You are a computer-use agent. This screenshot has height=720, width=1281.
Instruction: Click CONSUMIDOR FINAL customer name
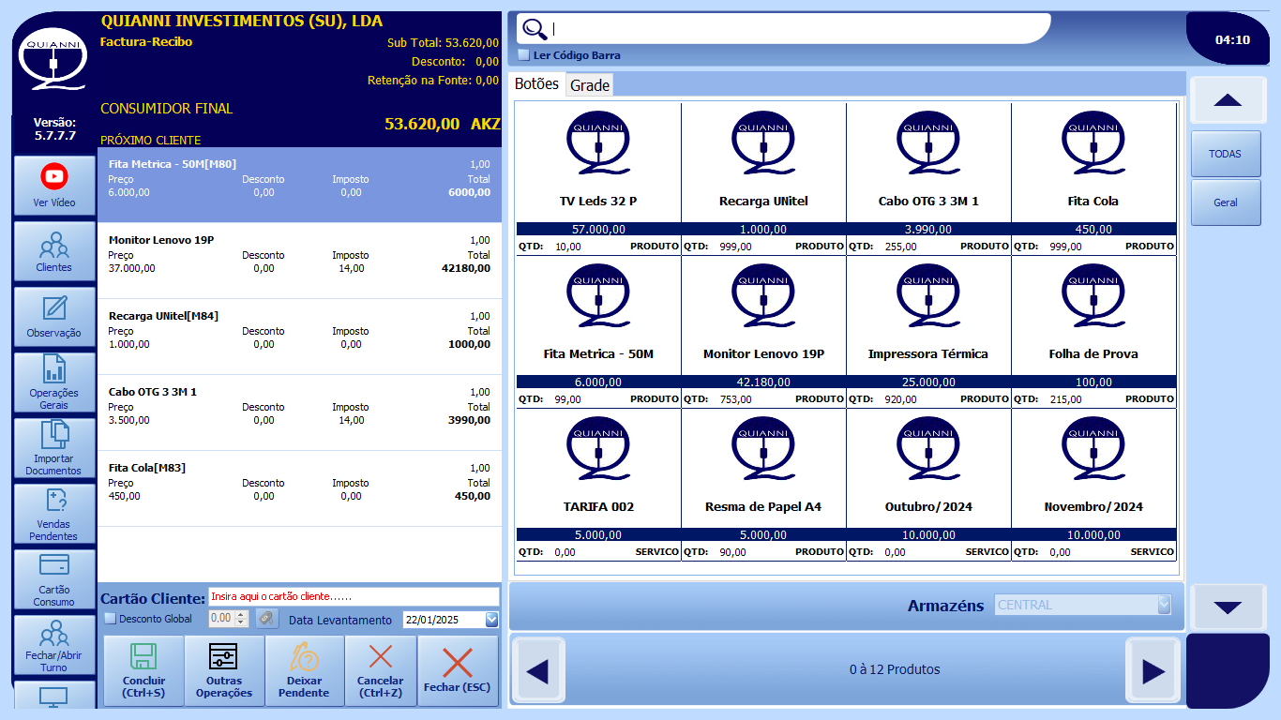tap(167, 109)
